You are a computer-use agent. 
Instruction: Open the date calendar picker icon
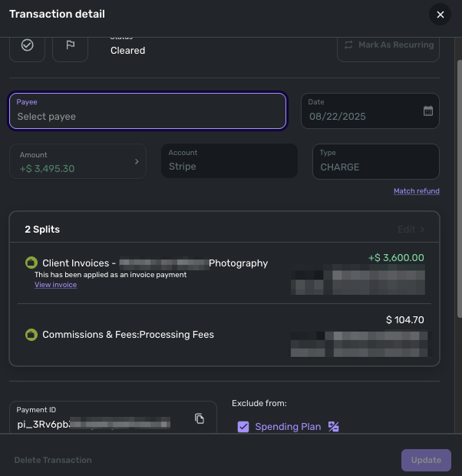pos(428,111)
